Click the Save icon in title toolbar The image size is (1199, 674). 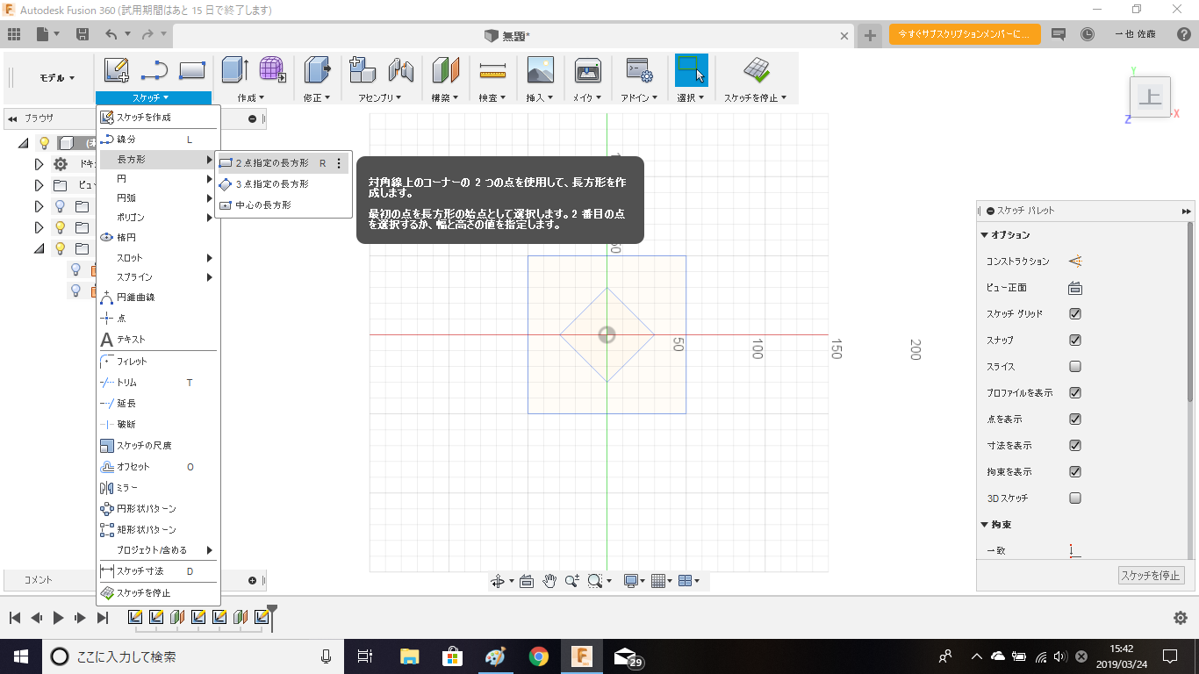[x=83, y=34]
